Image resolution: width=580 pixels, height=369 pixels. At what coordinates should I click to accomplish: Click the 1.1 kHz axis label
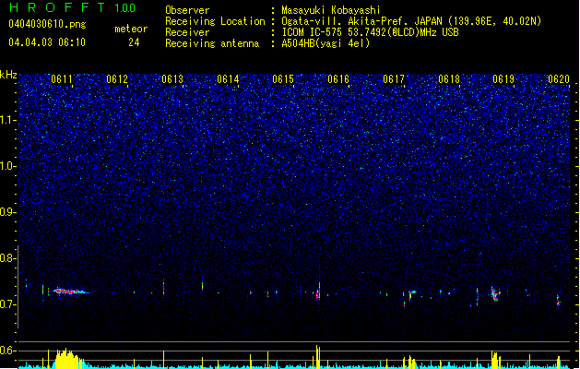7,120
